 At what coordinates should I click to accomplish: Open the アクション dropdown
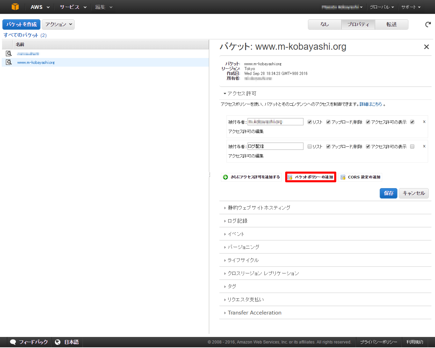pos(58,25)
